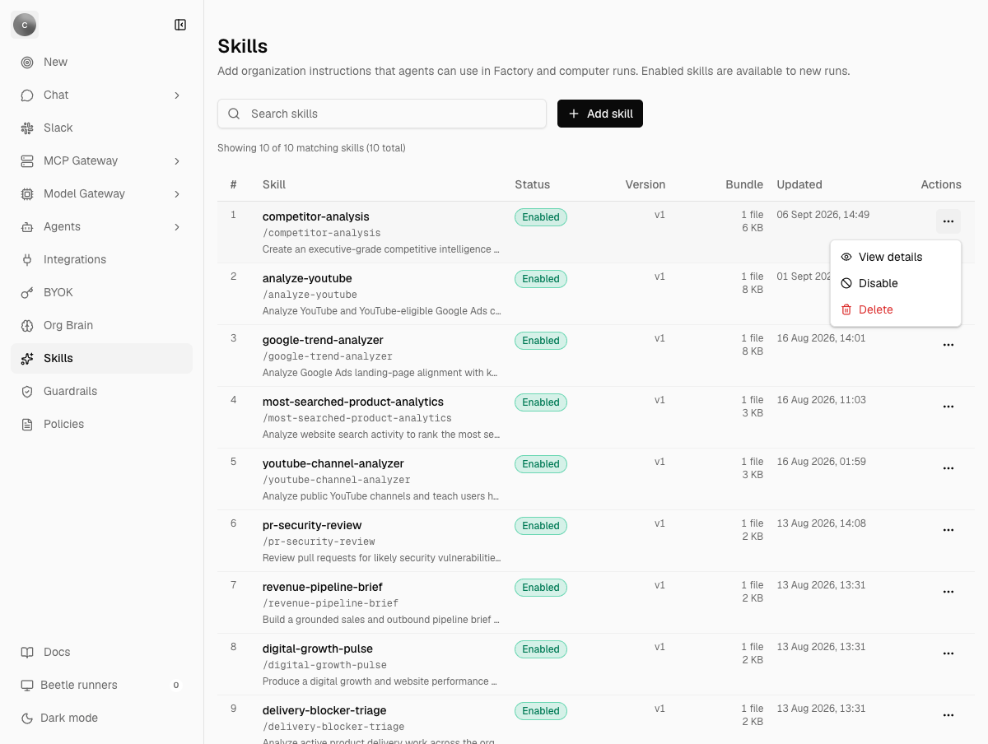Open actions menu for most-searched-product-analytics
988x744 pixels.
(948, 407)
